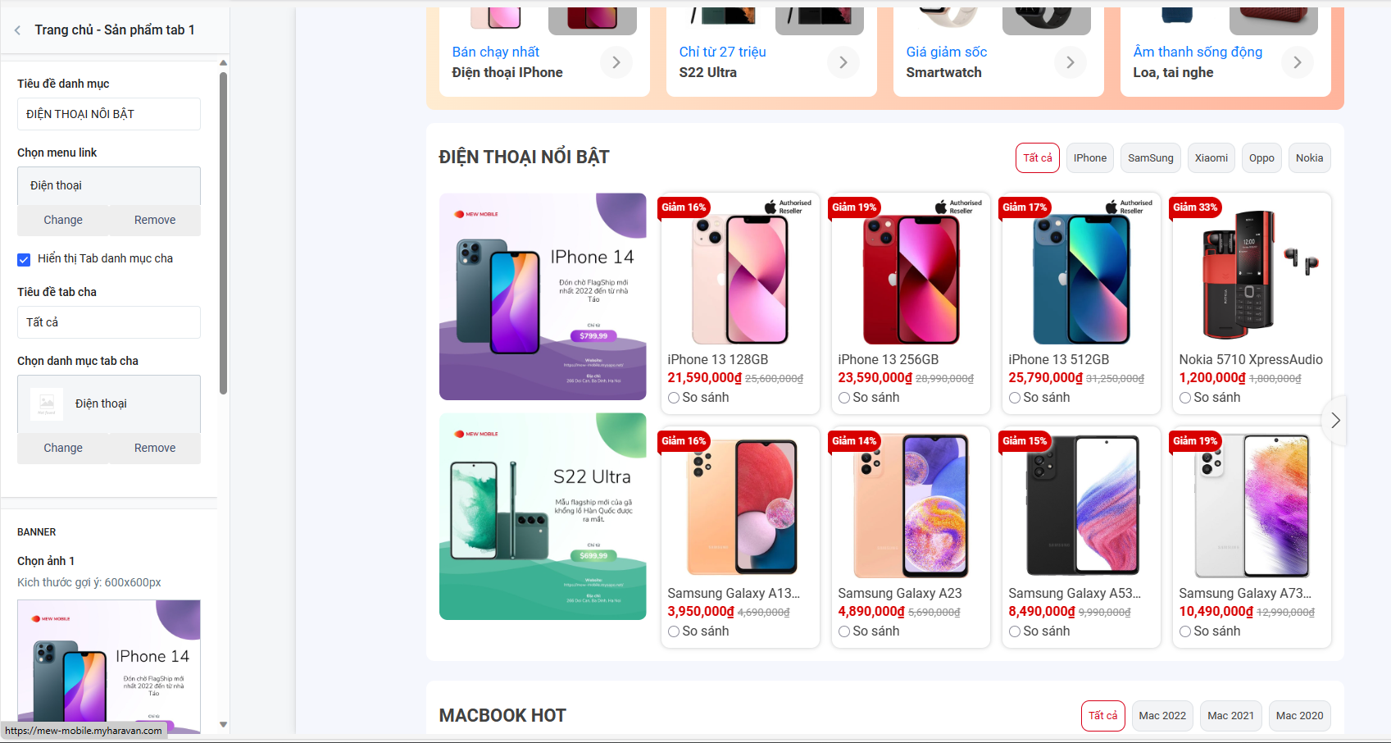Switch to the SamSung tab

coord(1150,158)
